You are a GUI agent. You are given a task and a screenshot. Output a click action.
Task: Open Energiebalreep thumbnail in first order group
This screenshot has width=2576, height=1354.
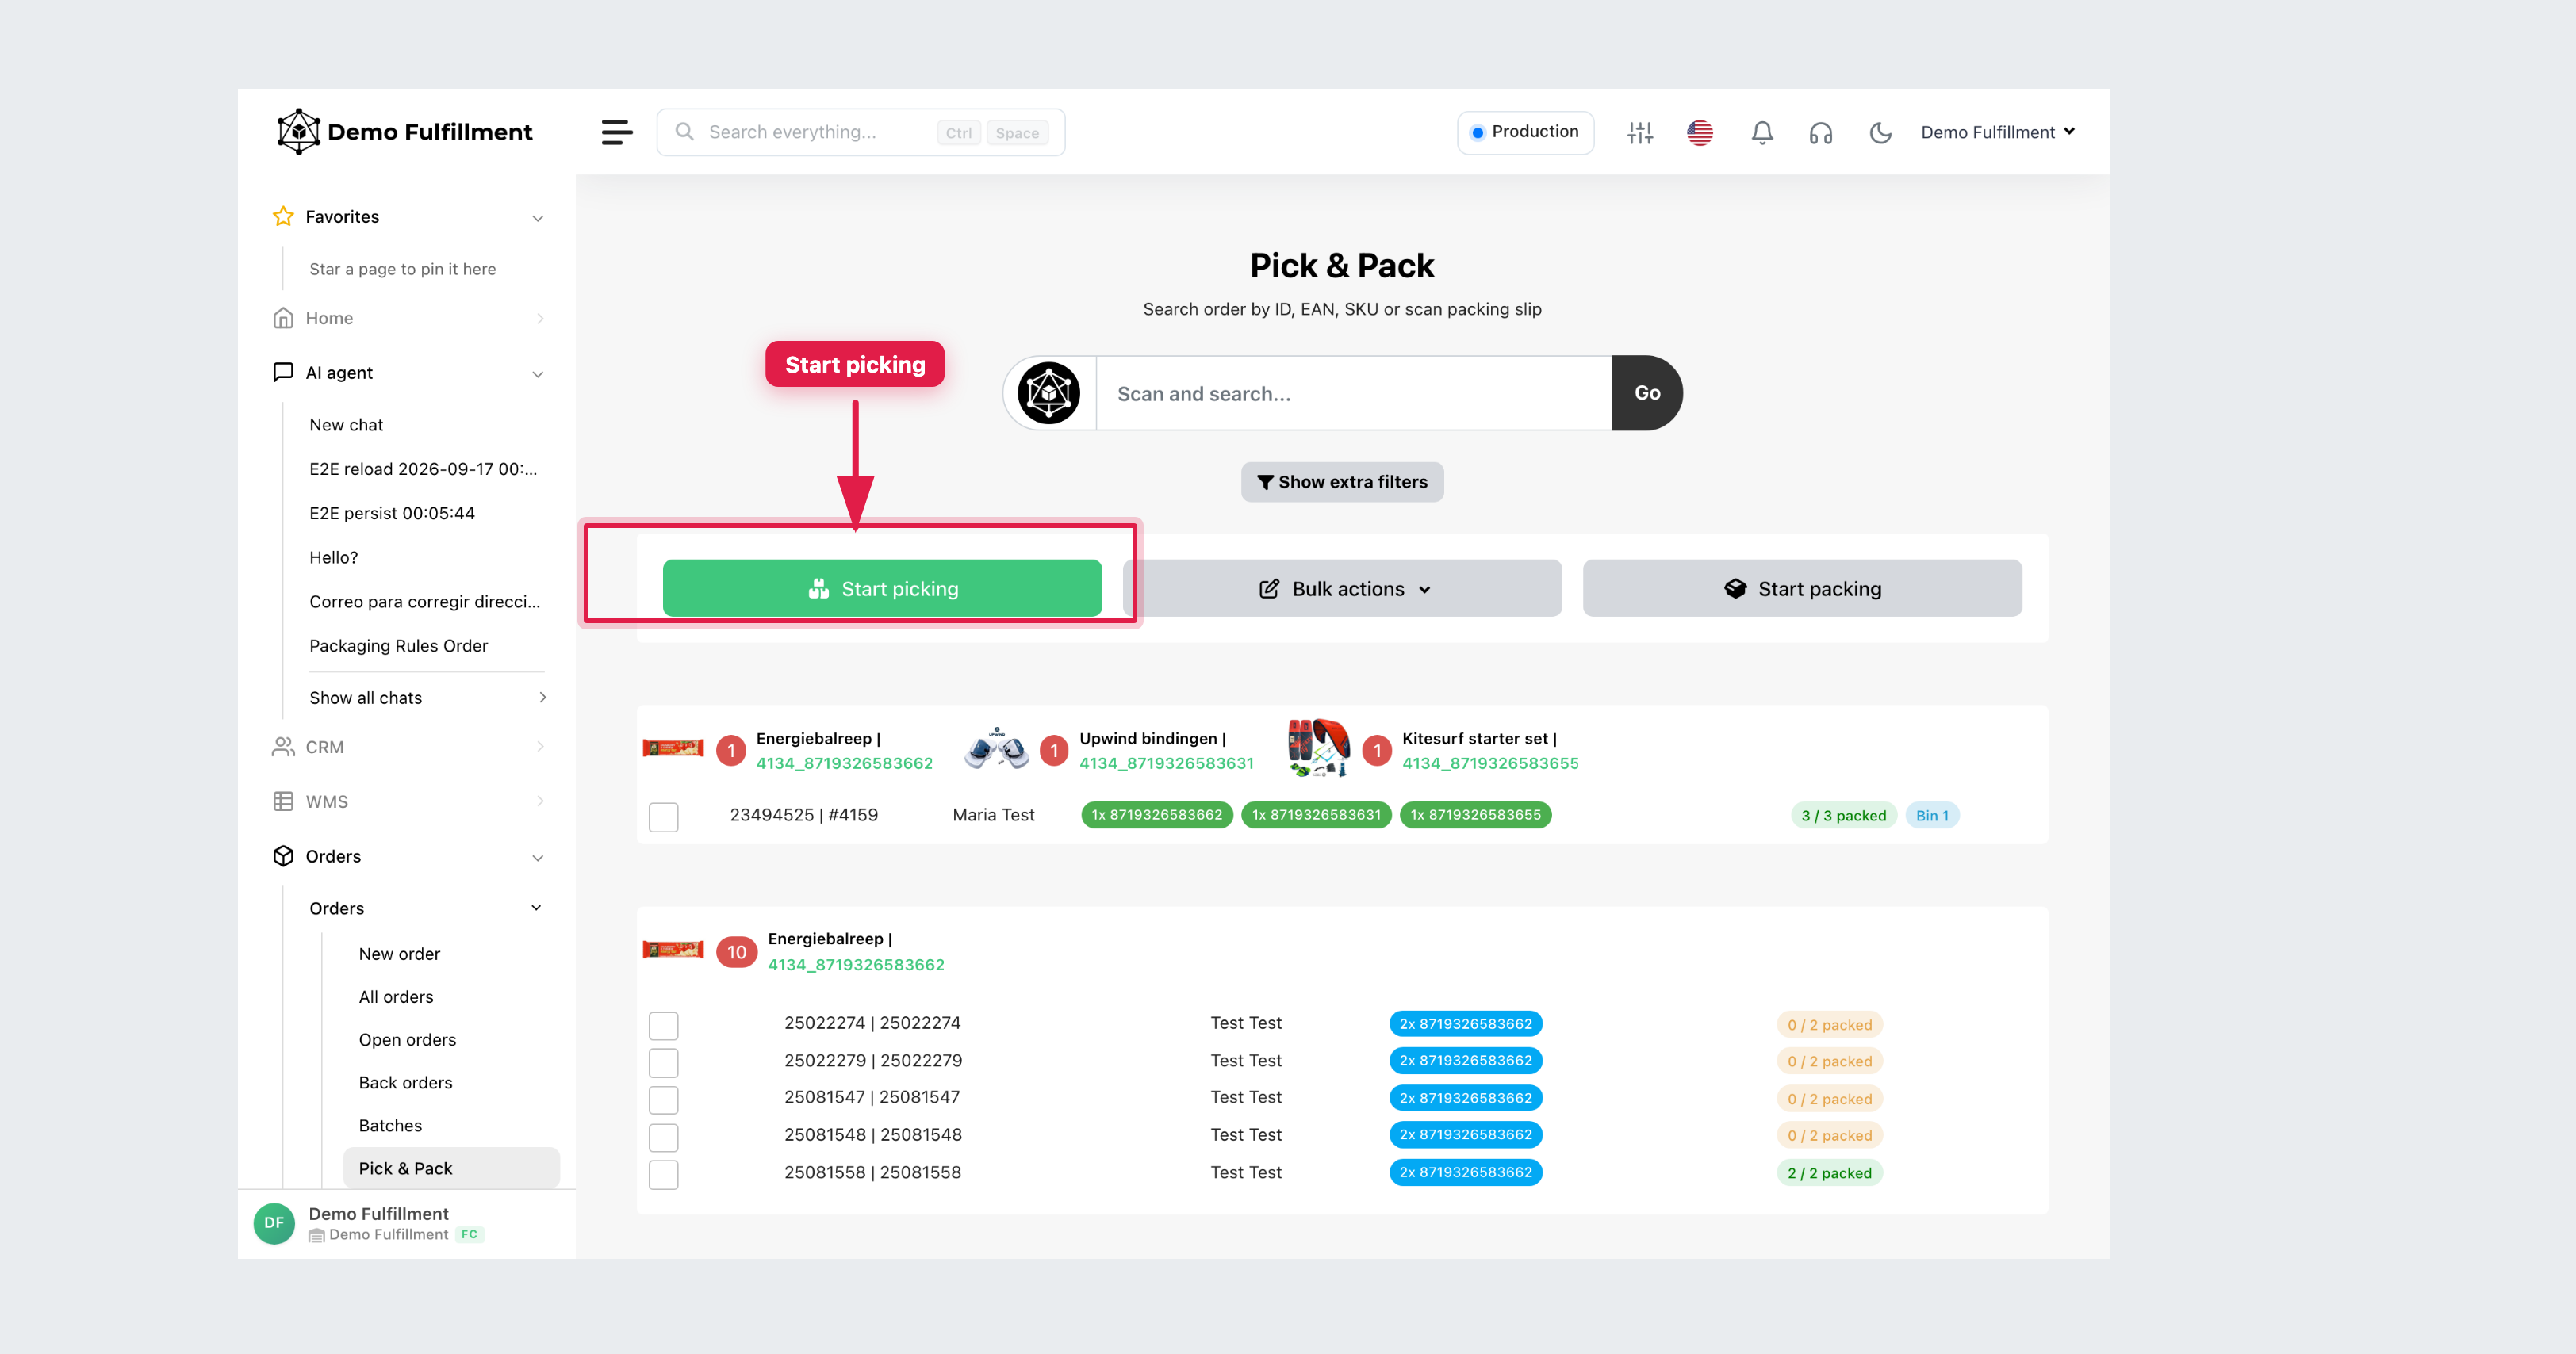click(x=673, y=748)
